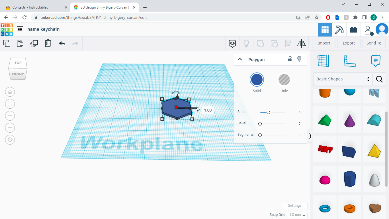Undo the last action

pyautogui.click(x=62, y=43)
